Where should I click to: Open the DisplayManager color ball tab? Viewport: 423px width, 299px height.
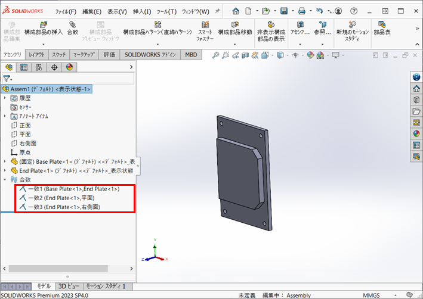tap(70, 67)
